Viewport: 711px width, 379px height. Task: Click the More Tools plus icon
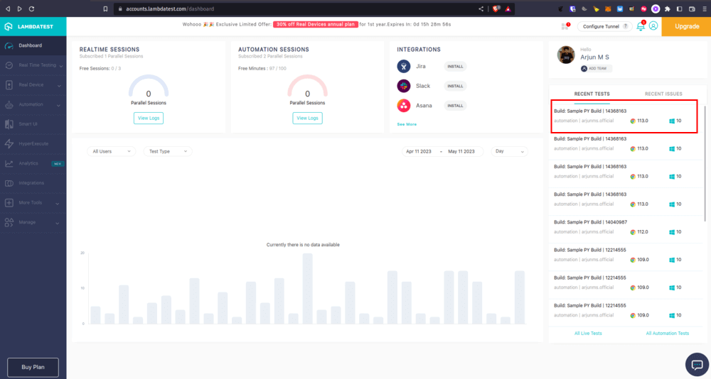(x=9, y=203)
